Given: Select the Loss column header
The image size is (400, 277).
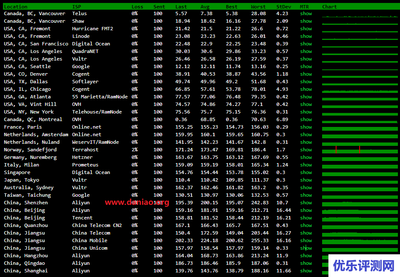Looking at the screenshot, I should coord(137,7).
